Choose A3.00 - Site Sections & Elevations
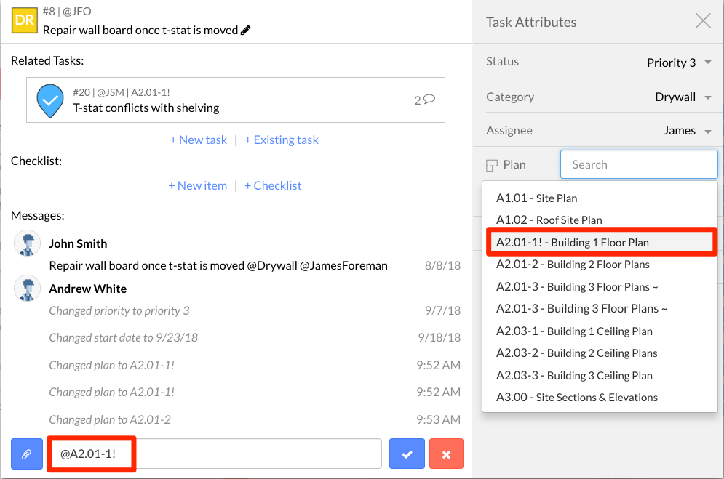This screenshot has height=479, width=724. click(577, 397)
